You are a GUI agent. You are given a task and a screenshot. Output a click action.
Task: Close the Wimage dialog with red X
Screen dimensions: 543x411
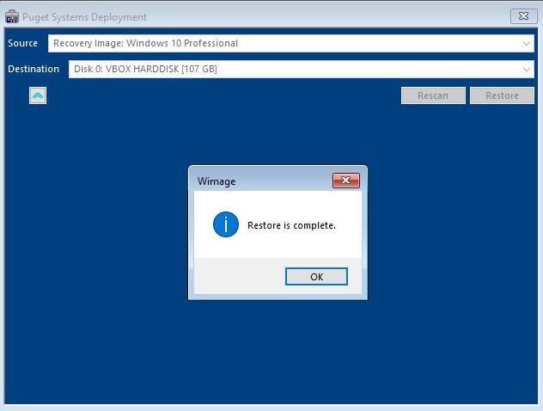(x=345, y=181)
